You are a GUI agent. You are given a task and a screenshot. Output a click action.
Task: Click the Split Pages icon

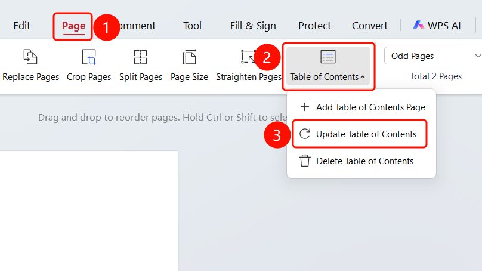[140, 57]
